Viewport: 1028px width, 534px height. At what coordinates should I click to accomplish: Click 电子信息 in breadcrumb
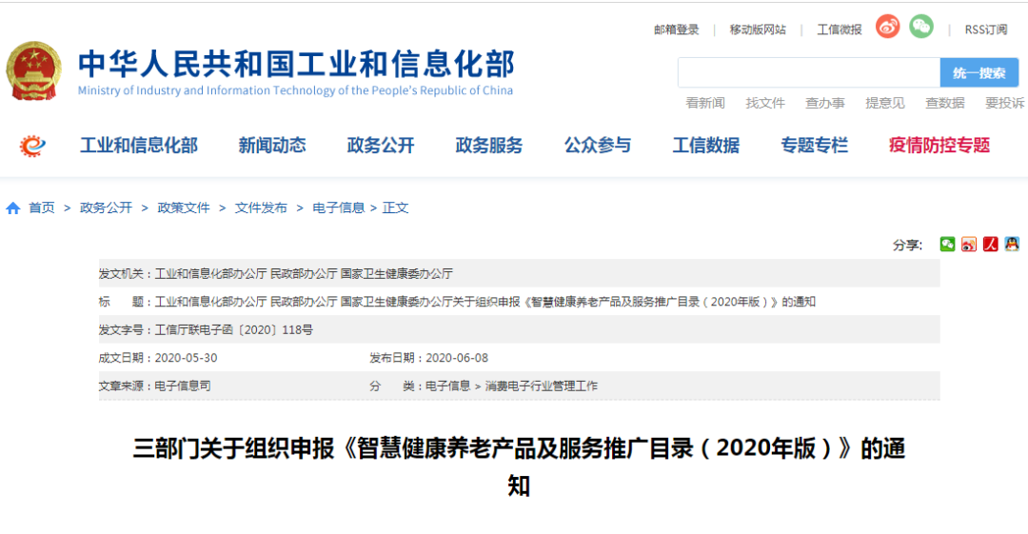[x=338, y=208]
